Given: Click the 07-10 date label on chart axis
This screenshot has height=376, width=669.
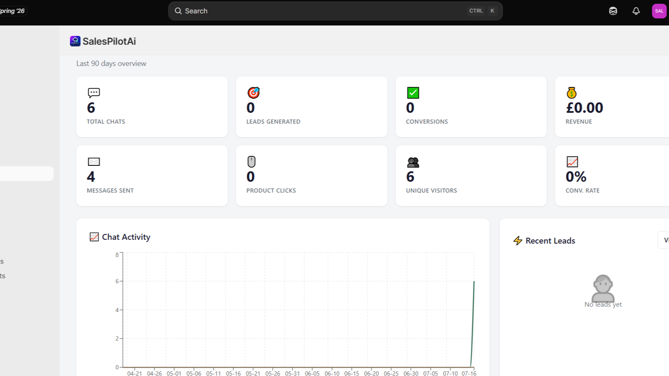Looking at the screenshot, I should 450,373.
